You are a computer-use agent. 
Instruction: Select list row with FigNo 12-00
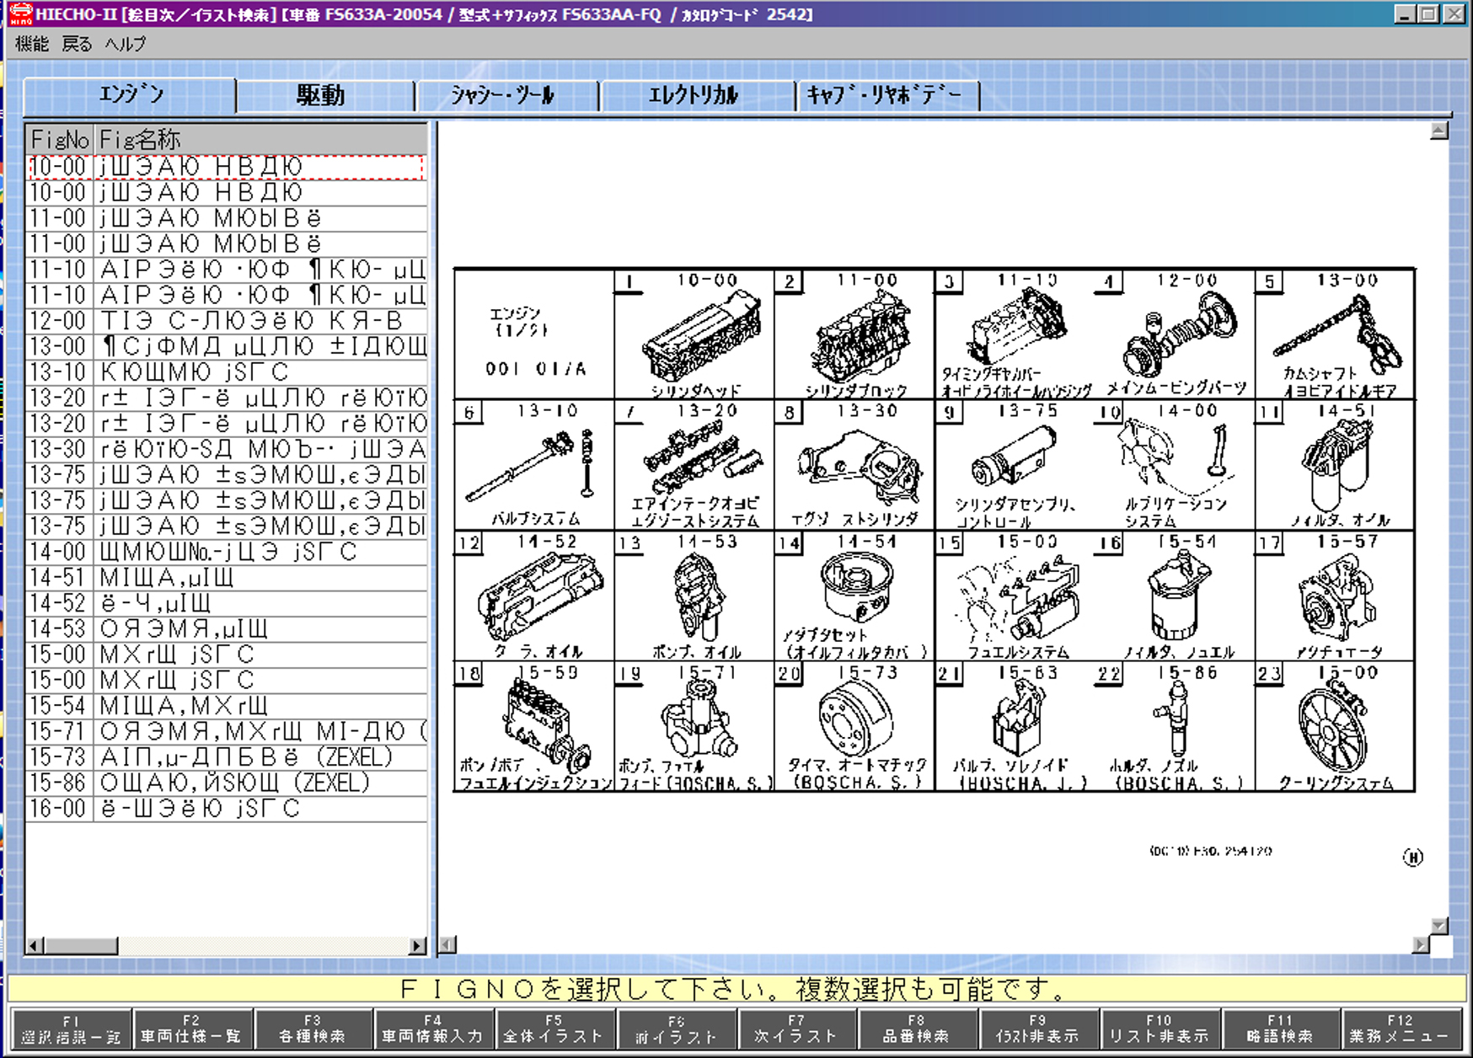pos(226,321)
